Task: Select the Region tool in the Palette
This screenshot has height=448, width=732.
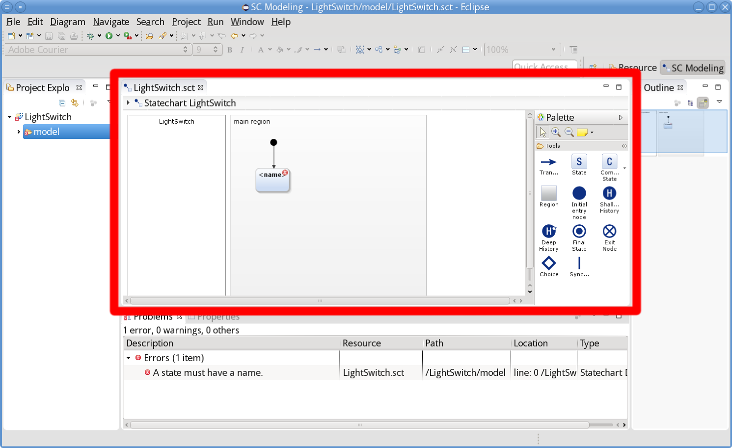Action: [548, 197]
